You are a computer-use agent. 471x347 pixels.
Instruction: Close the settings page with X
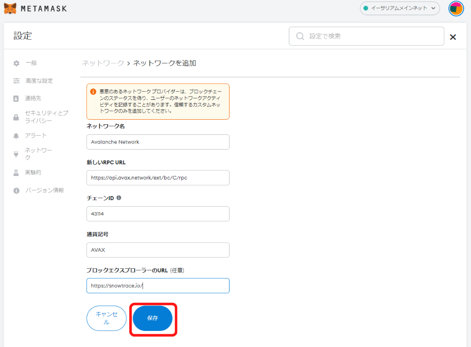point(453,37)
